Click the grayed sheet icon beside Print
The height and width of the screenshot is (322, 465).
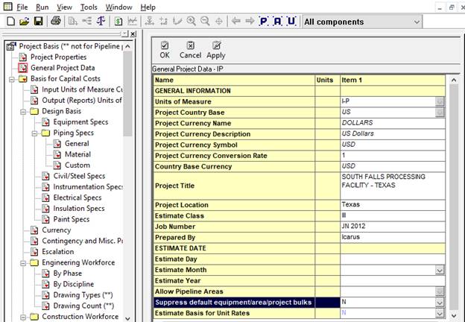click(x=73, y=22)
